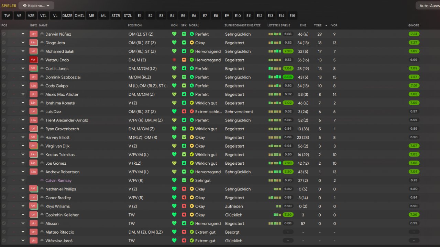
Task: Click the match sharpness icon for Diogo Jota
Action: (184, 43)
